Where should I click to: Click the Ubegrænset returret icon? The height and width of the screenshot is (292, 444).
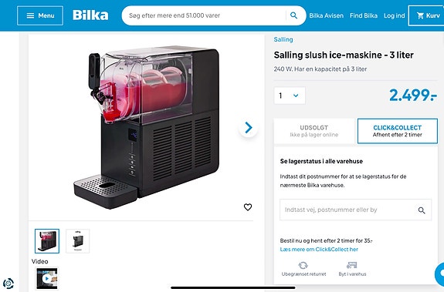click(303, 265)
